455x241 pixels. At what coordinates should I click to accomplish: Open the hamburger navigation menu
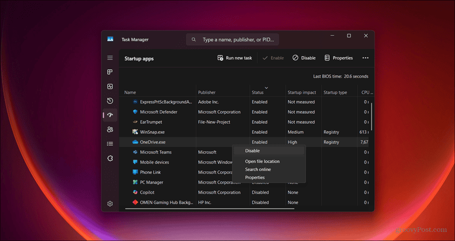(110, 58)
